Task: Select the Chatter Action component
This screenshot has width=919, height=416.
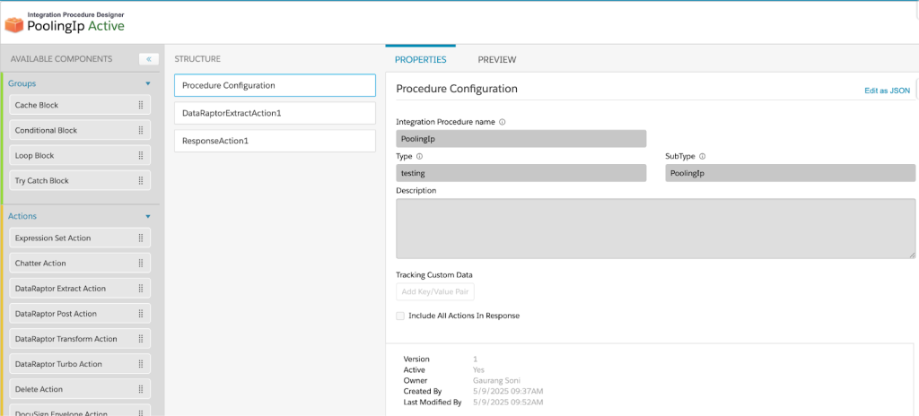Action: point(80,263)
